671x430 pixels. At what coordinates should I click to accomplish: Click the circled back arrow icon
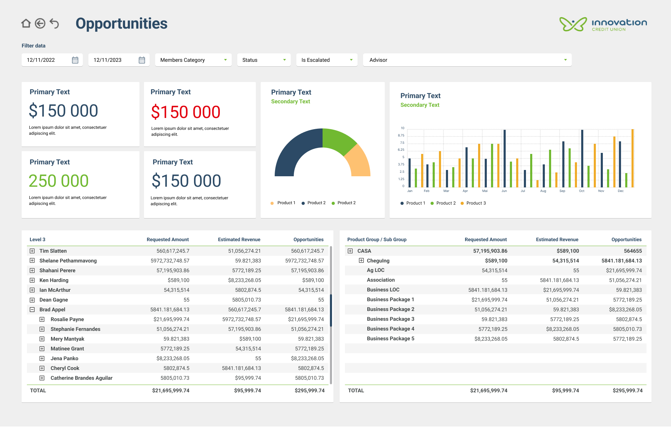[40, 23]
